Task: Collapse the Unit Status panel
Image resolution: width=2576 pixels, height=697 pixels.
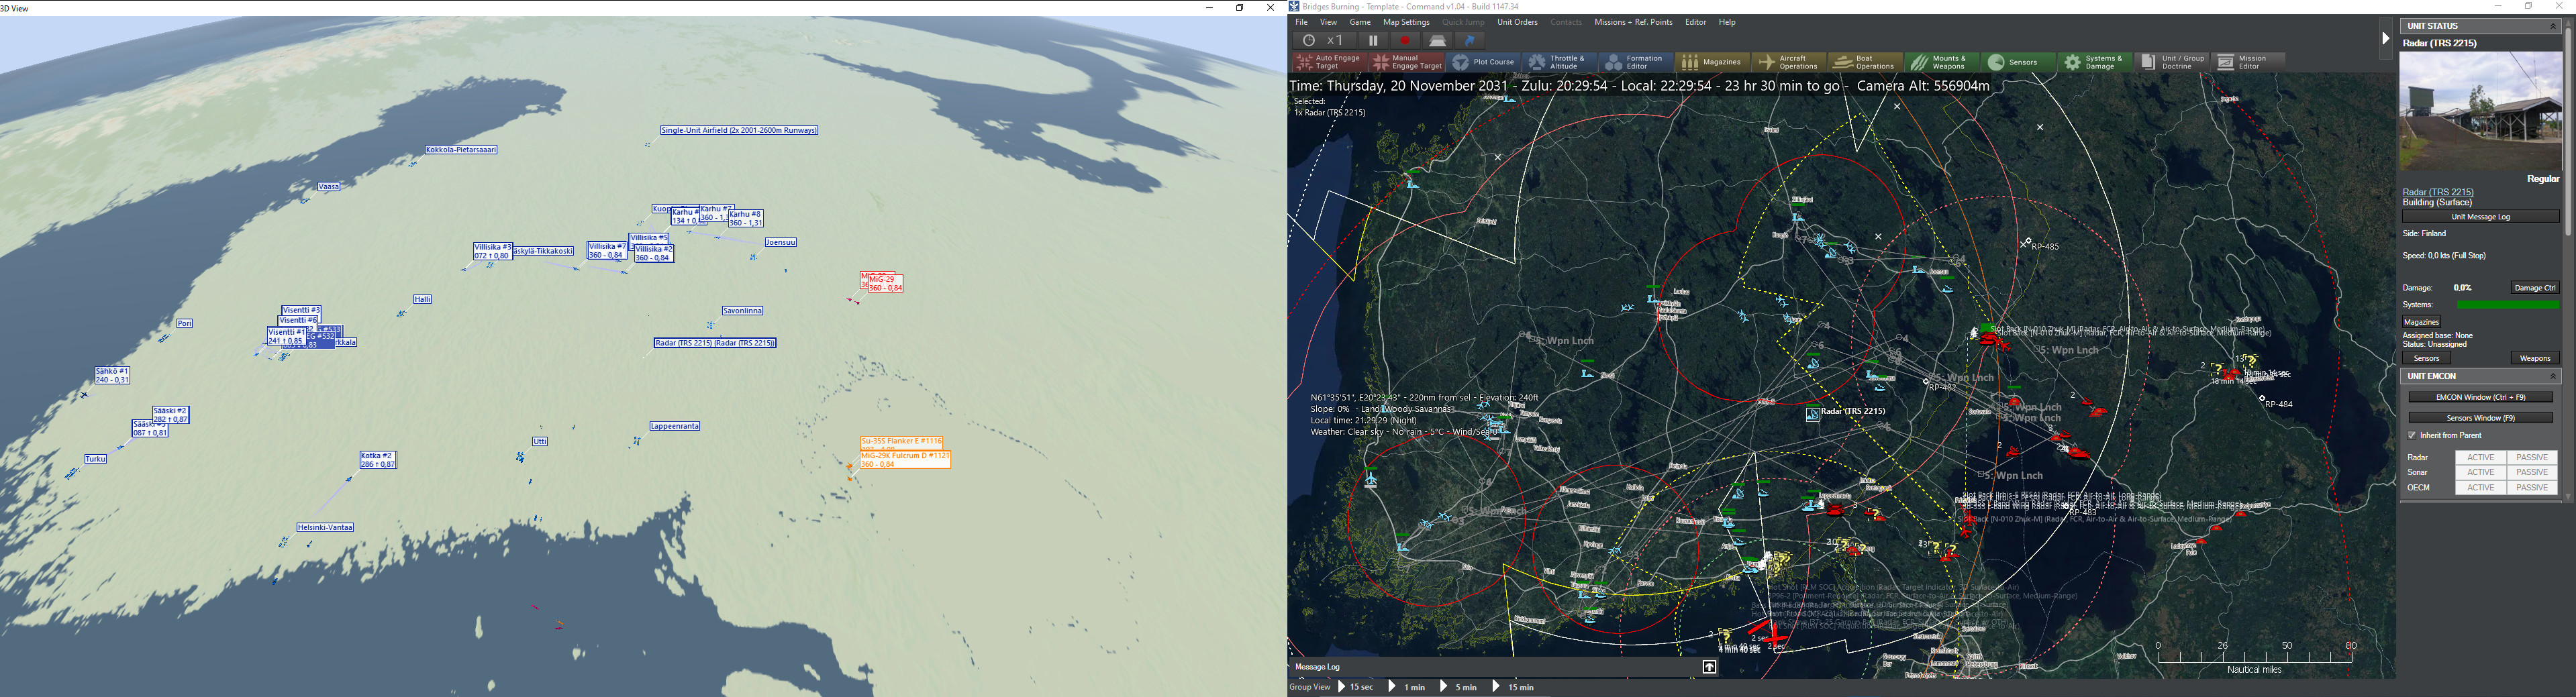Action: pos(2552,26)
